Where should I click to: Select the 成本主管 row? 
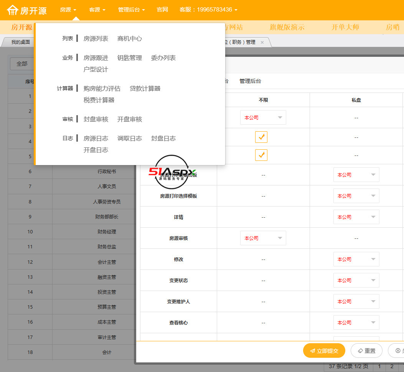(x=72, y=322)
